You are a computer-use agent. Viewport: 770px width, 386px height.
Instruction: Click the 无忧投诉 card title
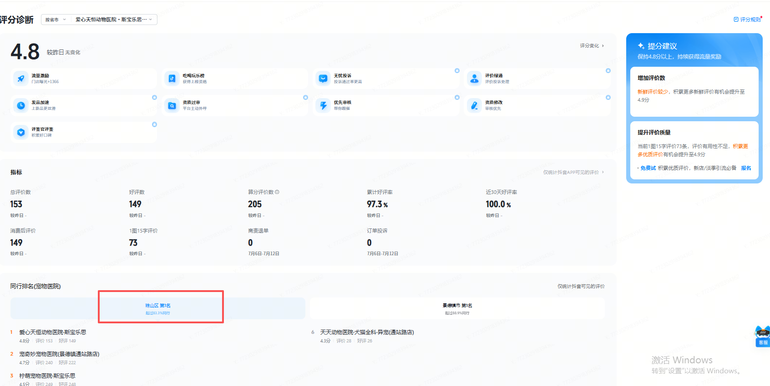pos(343,76)
